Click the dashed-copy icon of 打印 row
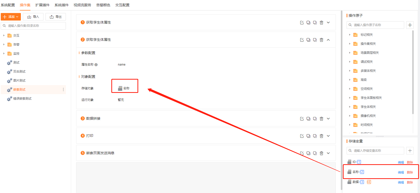420x193 pixels. pyautogui.click(x=315, y=136)
